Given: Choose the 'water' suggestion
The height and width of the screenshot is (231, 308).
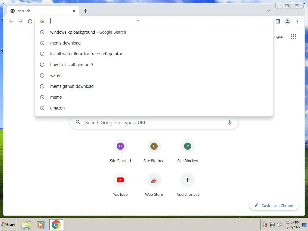Looking at the screenshot, I should click(x=154, y=75).
